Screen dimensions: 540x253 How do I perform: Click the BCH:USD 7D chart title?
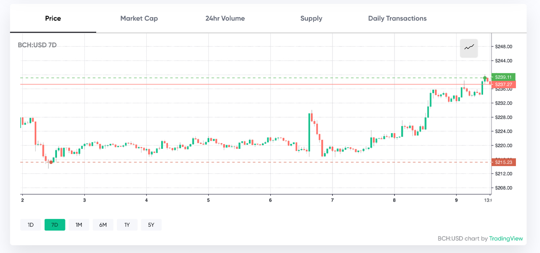pos(37,45)
